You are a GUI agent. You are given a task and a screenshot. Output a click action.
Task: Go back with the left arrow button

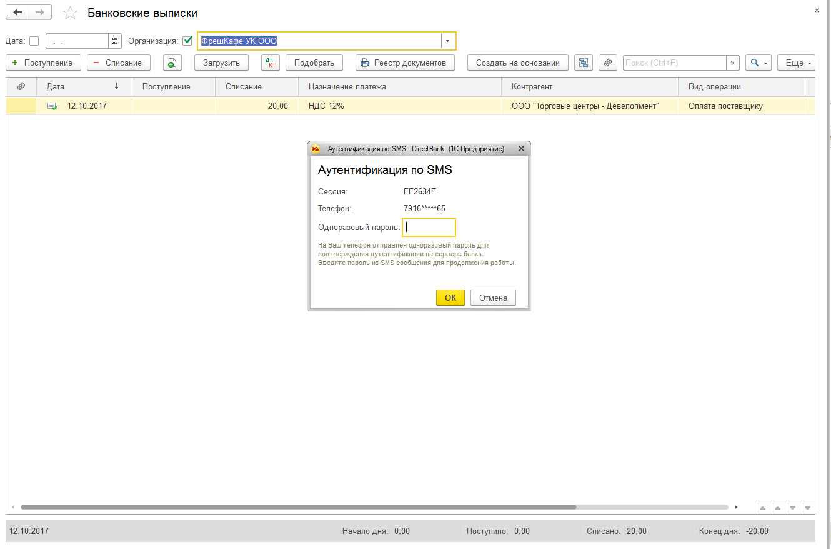coord(17,13)
